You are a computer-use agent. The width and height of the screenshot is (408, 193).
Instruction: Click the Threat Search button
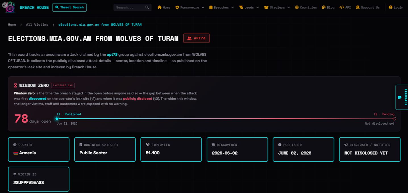coord(69,7)
